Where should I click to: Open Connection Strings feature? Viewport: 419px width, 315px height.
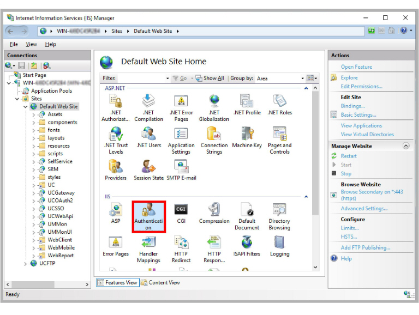coord(214,141)
